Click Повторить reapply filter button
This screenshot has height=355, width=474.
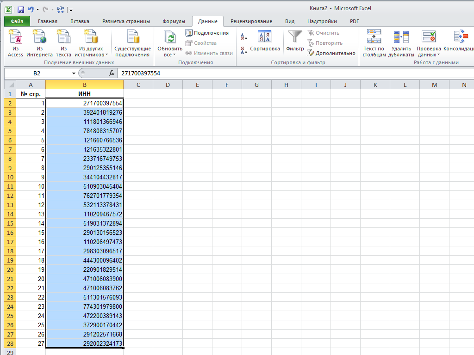(x=325, y=43)
